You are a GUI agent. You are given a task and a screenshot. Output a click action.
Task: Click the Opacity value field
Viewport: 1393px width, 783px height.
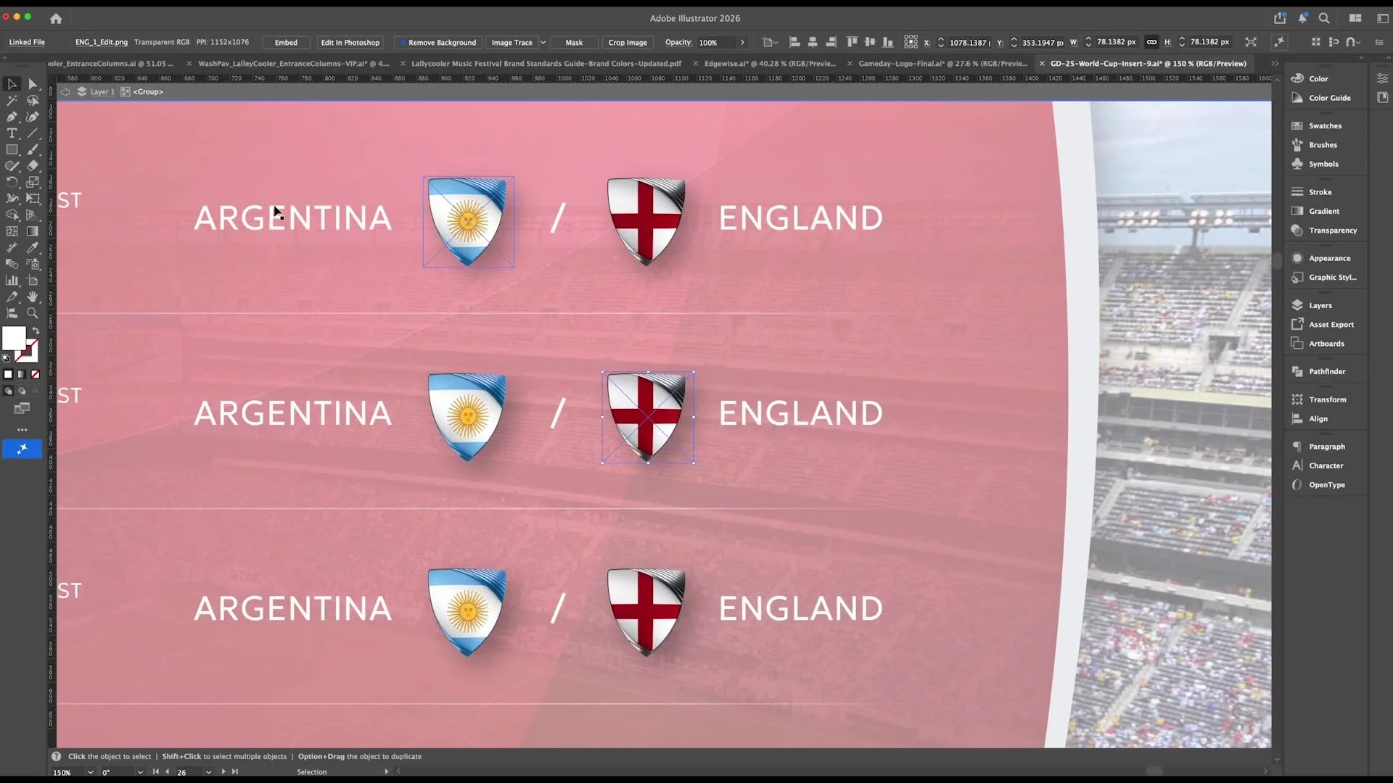716,42
